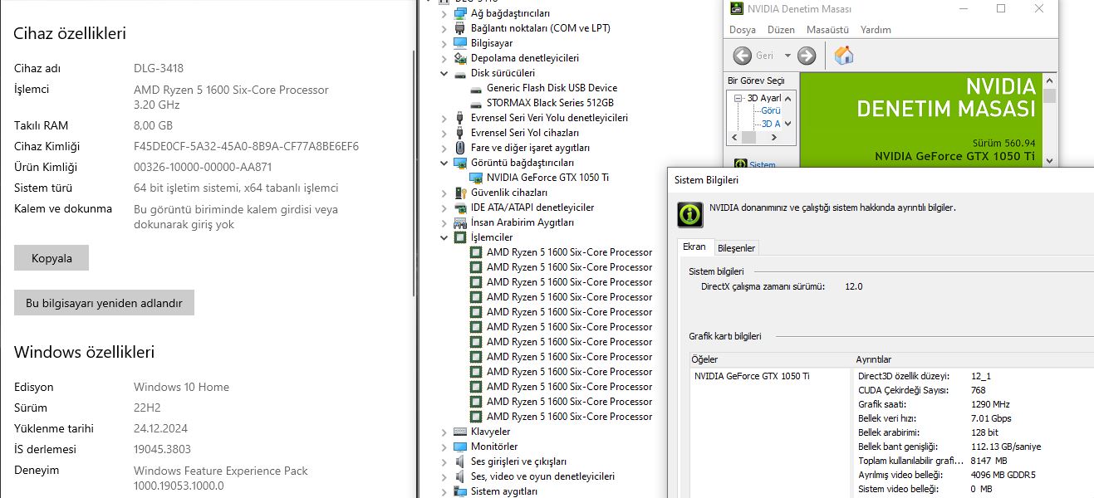Click the Bellek veri hızı detail row
The width and height of the screenshot is (1094, 498).
pyautogui.click(x=974, y=418)
